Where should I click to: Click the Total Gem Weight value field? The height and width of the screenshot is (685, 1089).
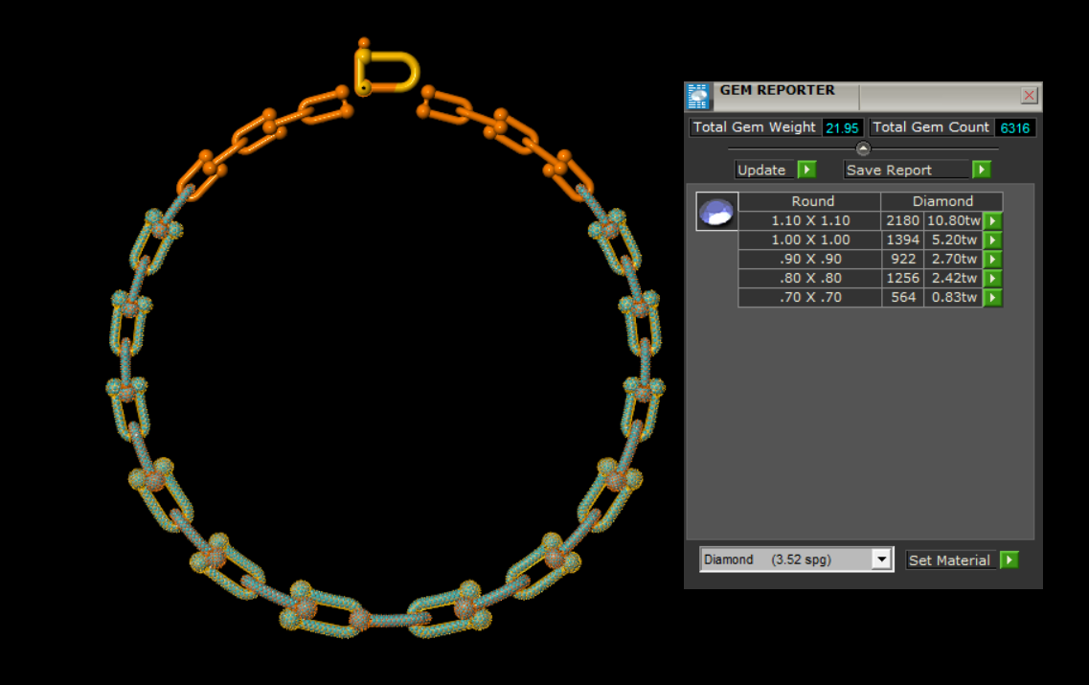click(x=843, y=127)
